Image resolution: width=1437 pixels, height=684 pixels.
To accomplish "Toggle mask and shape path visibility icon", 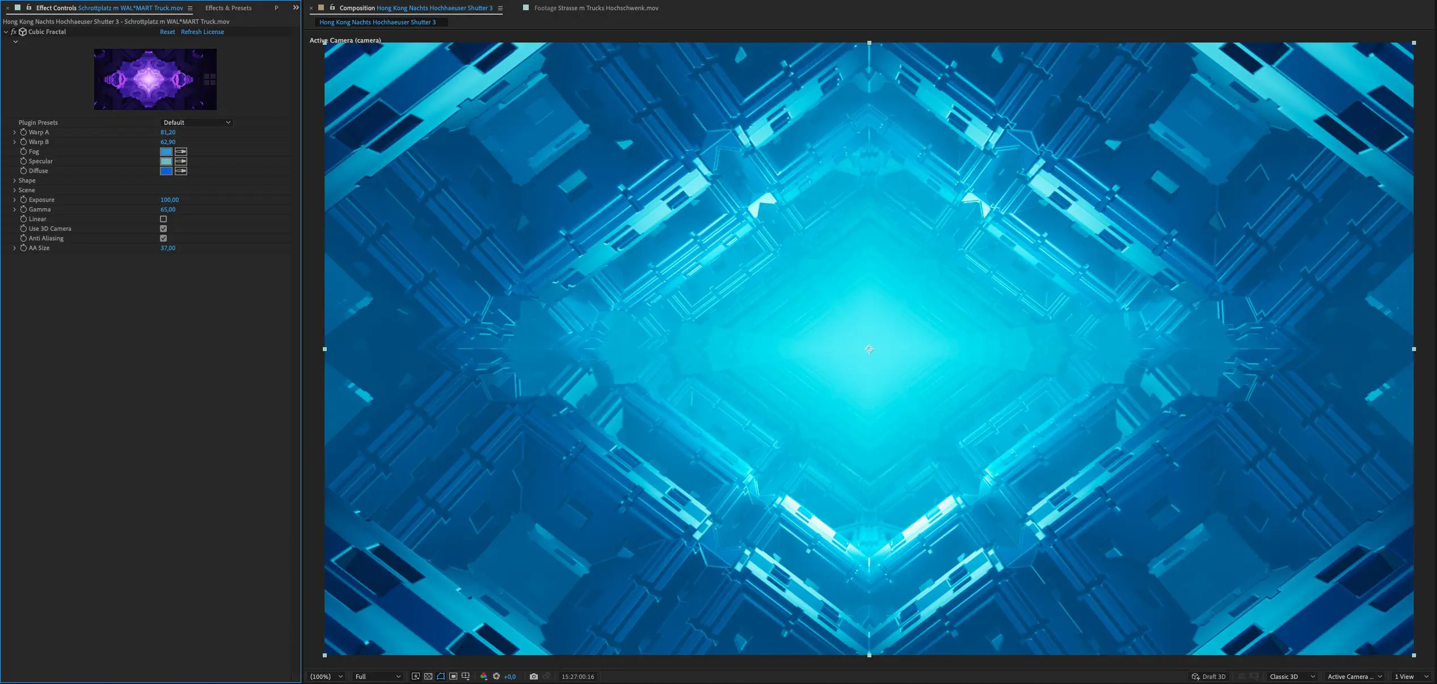I will [x=441, y=676].
